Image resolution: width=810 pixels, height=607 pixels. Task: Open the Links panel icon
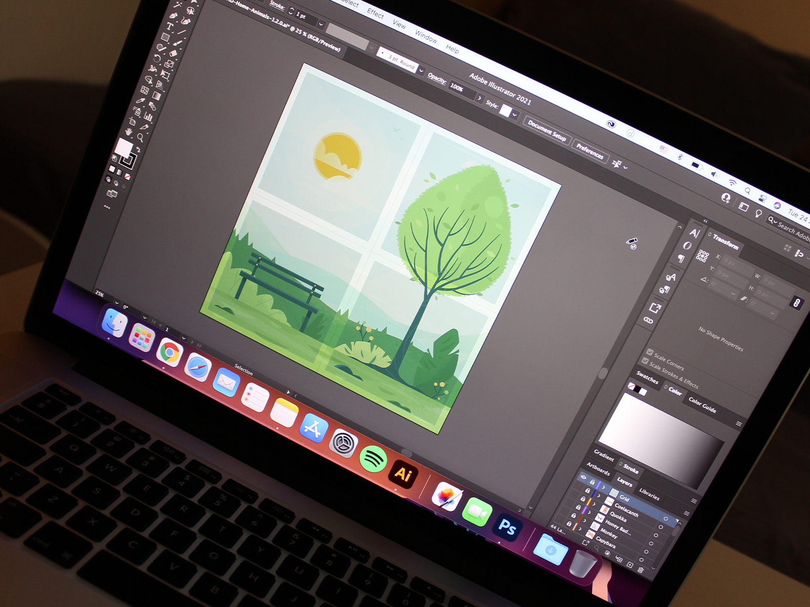[649, 320]
